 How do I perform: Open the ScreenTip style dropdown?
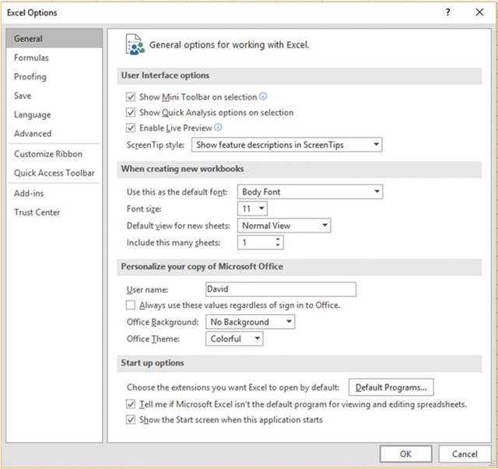(287, 145)
